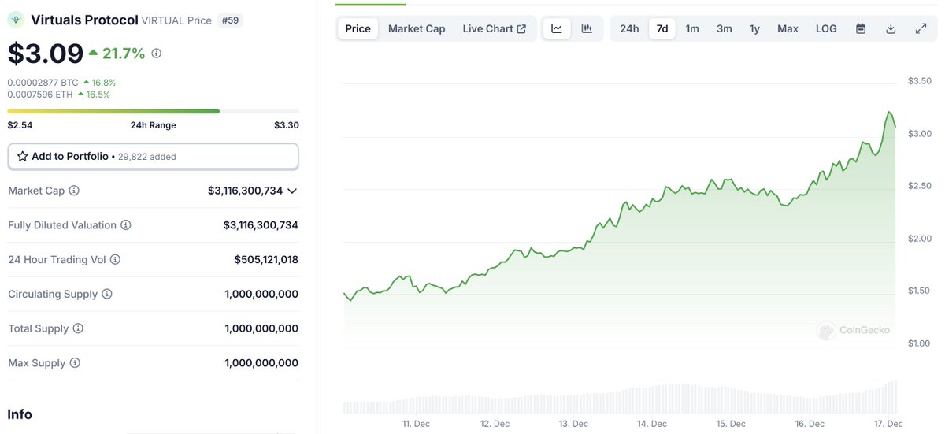Show Total Supply info tooltip

click(78, 328)
